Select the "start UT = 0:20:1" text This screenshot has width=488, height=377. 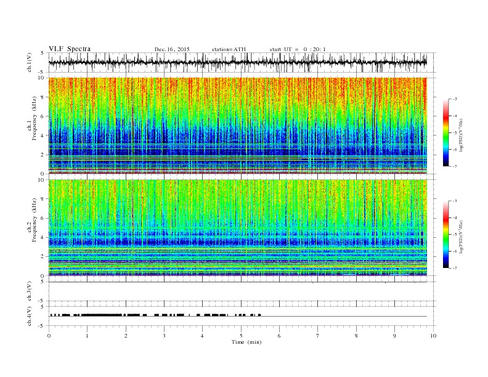point(298,49)
